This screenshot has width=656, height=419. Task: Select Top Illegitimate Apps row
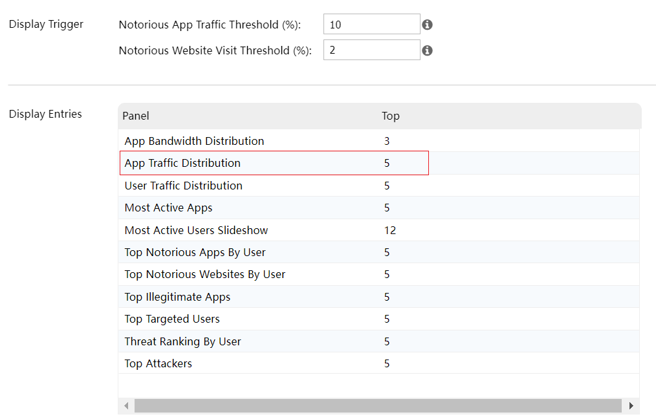[177, 297]
